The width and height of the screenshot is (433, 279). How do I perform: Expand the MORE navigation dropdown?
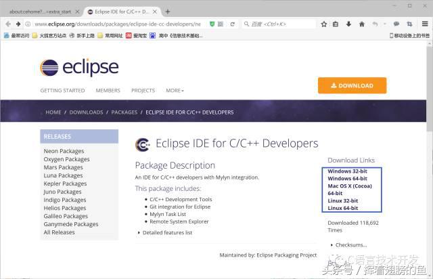175,91
